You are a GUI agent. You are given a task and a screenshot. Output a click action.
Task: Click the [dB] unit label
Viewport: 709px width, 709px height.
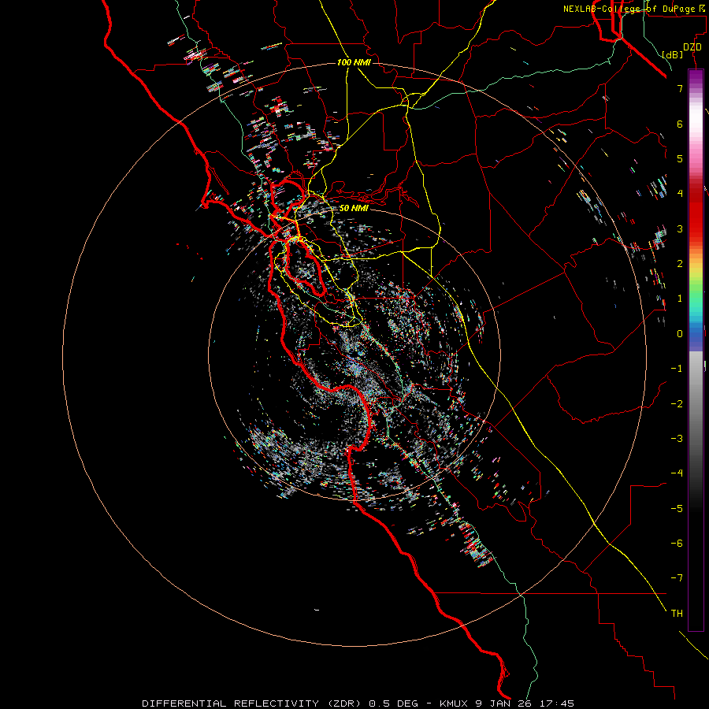[673, 54]
